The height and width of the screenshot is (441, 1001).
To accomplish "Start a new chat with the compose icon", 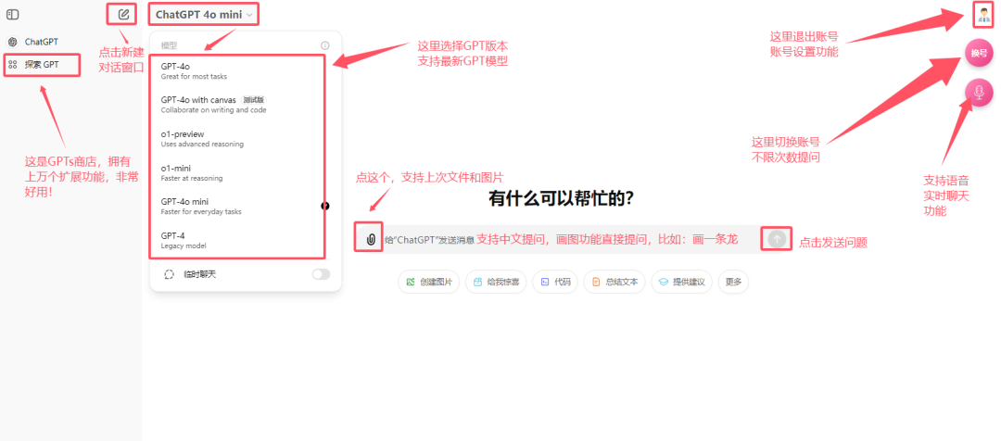I will click(x=123, y=13).
